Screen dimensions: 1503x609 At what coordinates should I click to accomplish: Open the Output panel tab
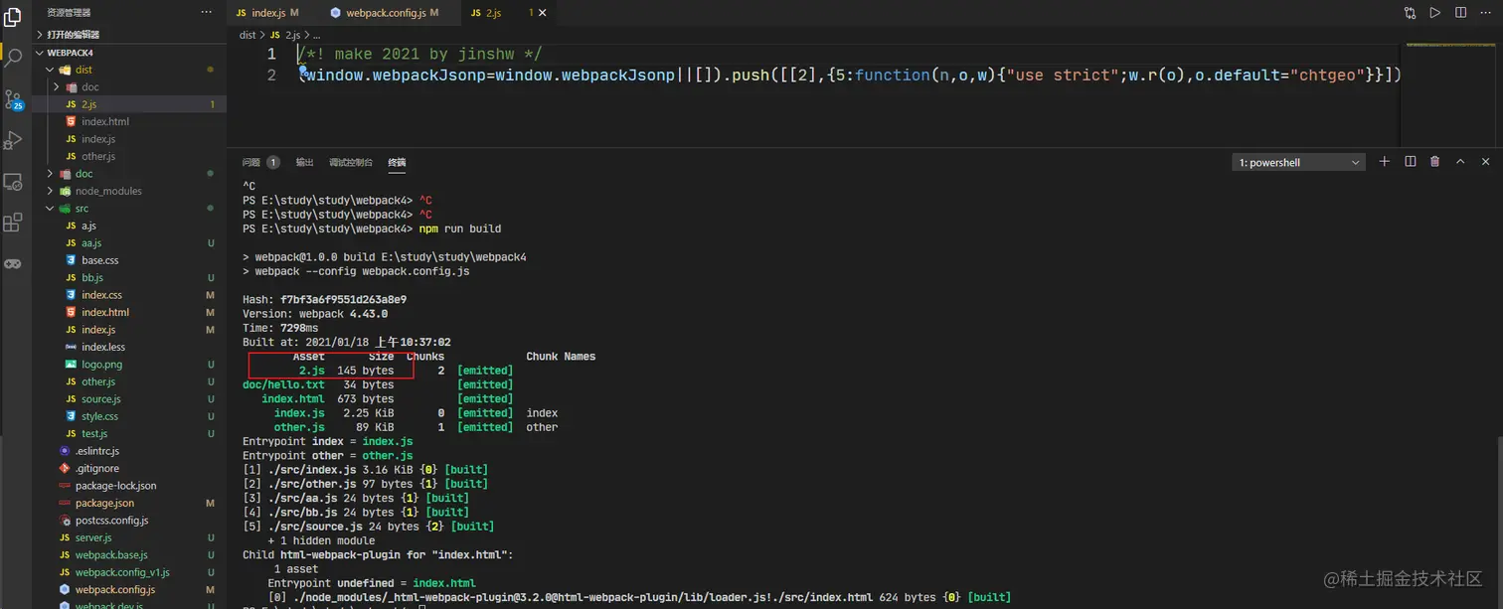(x=304, y=162)
